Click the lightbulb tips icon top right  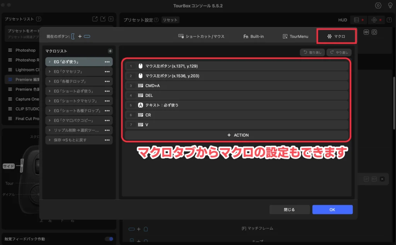tap(390, 5)
